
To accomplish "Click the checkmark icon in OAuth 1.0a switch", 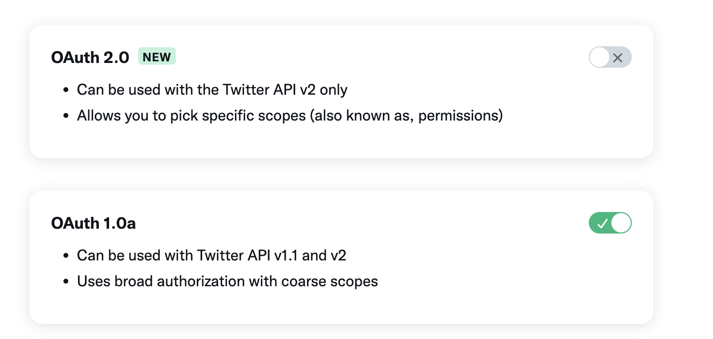I will (x=602, y=223).
